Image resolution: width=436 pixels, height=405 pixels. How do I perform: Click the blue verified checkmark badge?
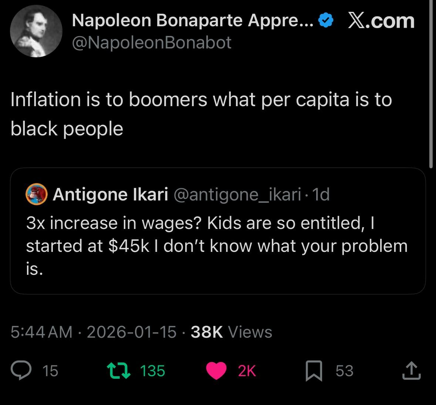point(325,21)
